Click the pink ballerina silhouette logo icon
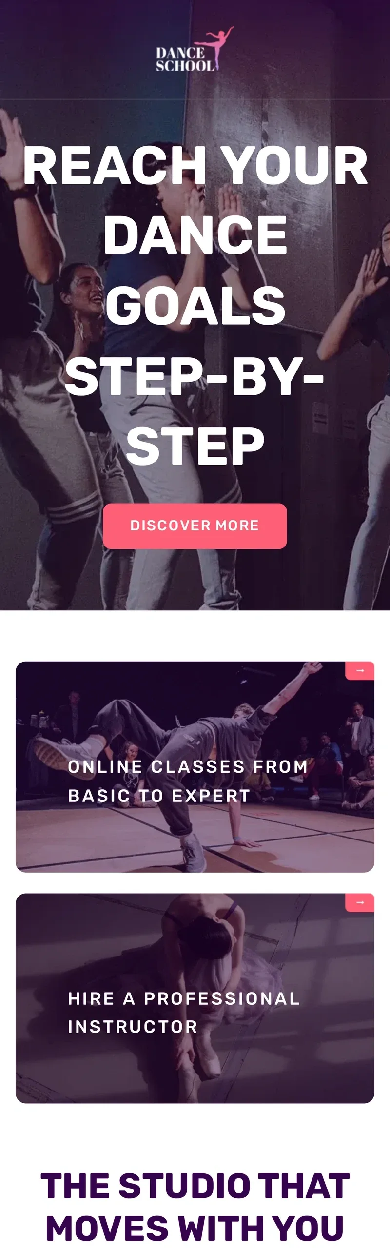390x1248 pixels. click(x=220, y=47)
